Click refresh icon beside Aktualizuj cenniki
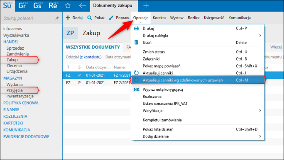 [x=136, y=73]
